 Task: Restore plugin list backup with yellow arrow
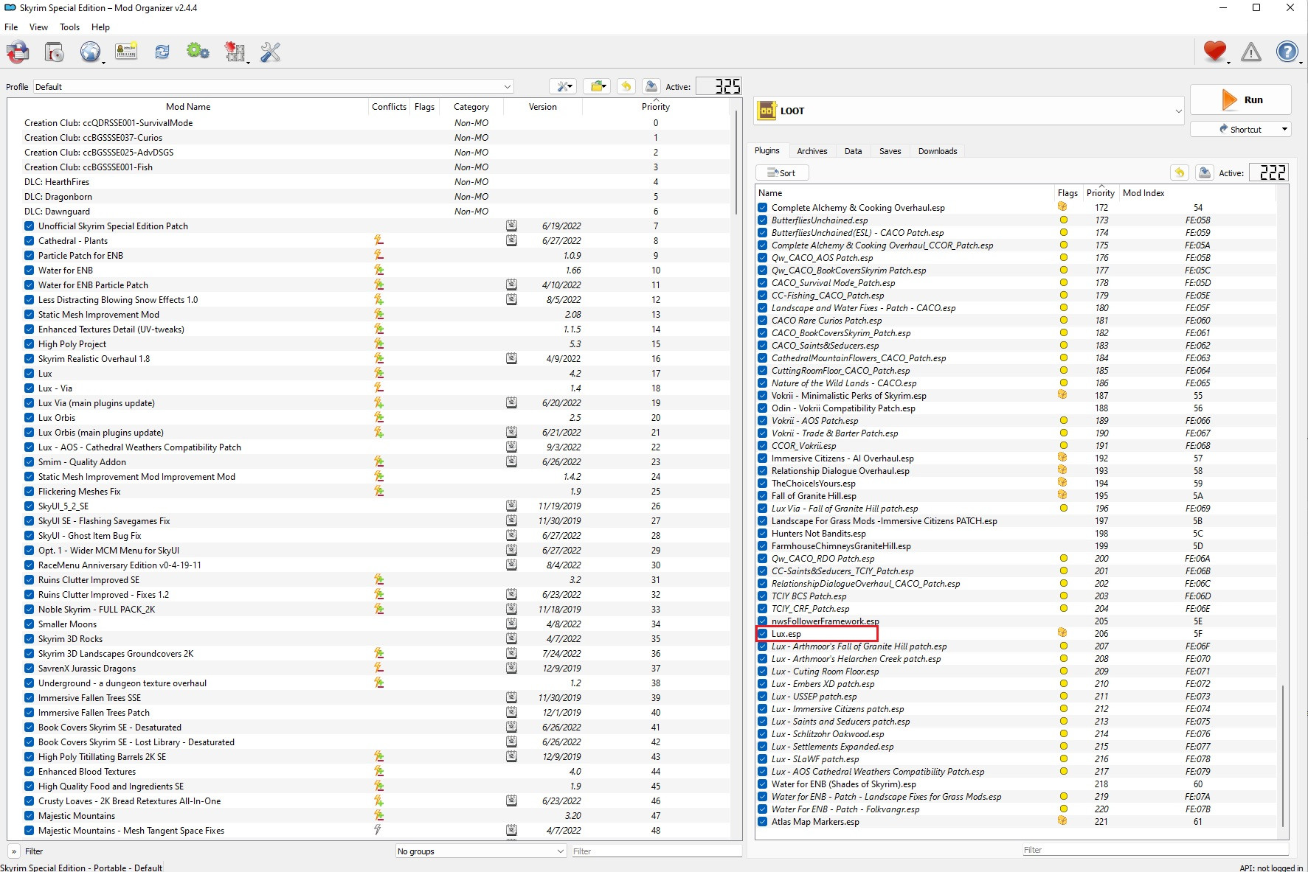(1179, 172)
